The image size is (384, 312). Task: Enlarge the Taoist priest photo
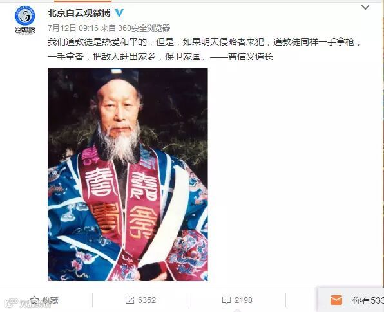(128, 174)
